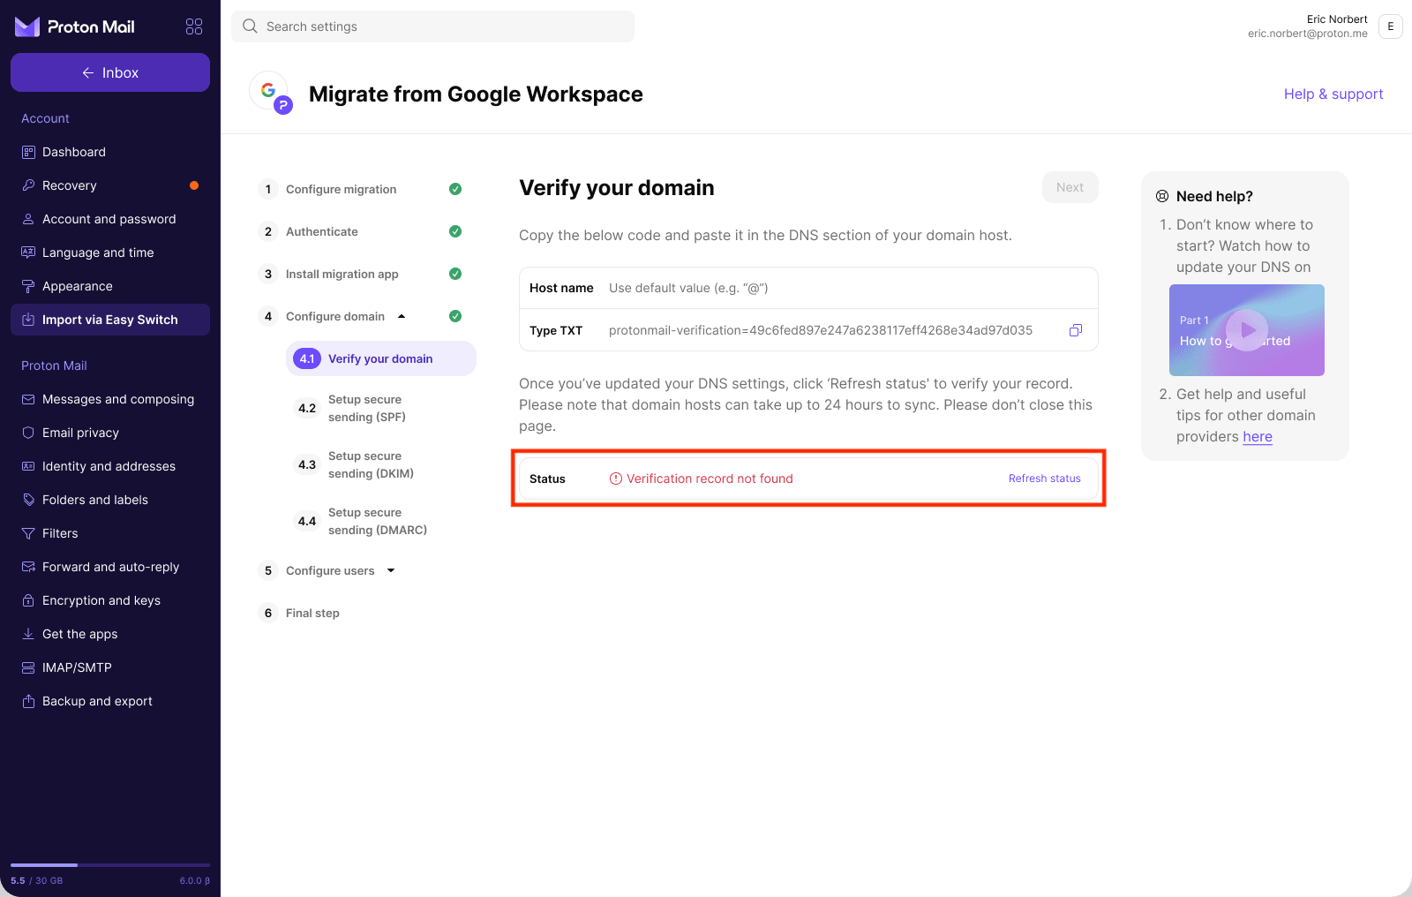
Task: Click the Identity and addresses card icon
Action: (x=28, y=466)
